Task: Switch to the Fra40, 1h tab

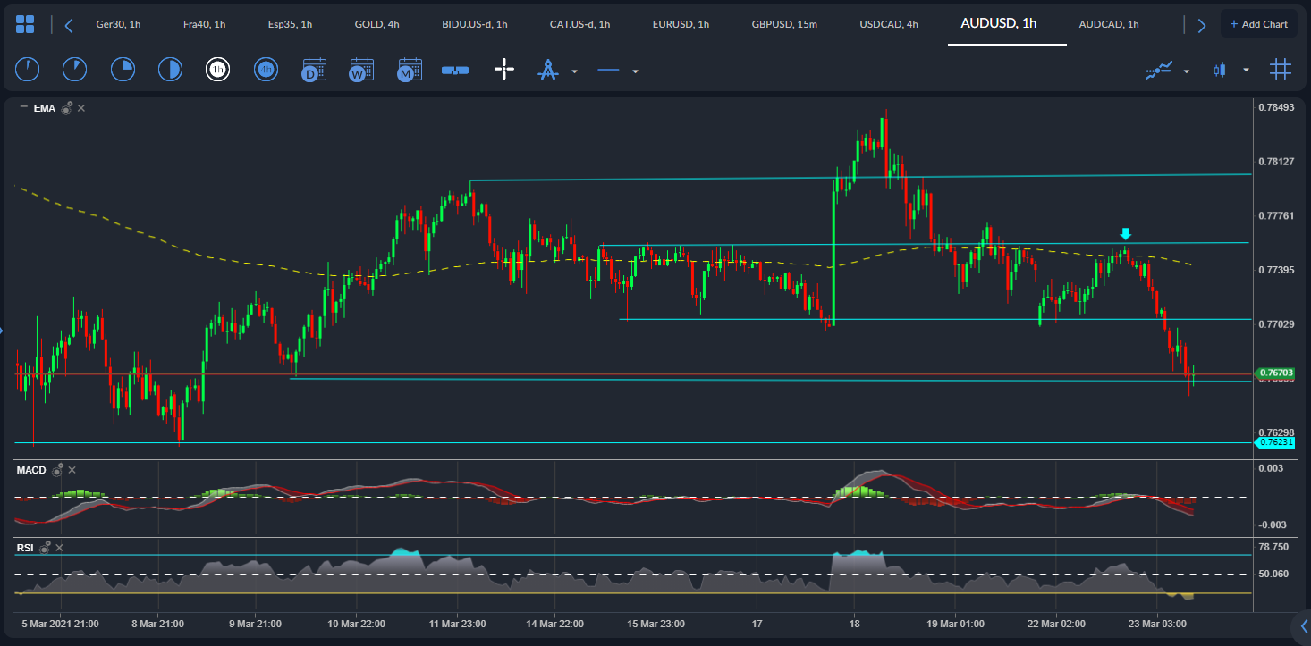Action: click(x=204, y=24)
